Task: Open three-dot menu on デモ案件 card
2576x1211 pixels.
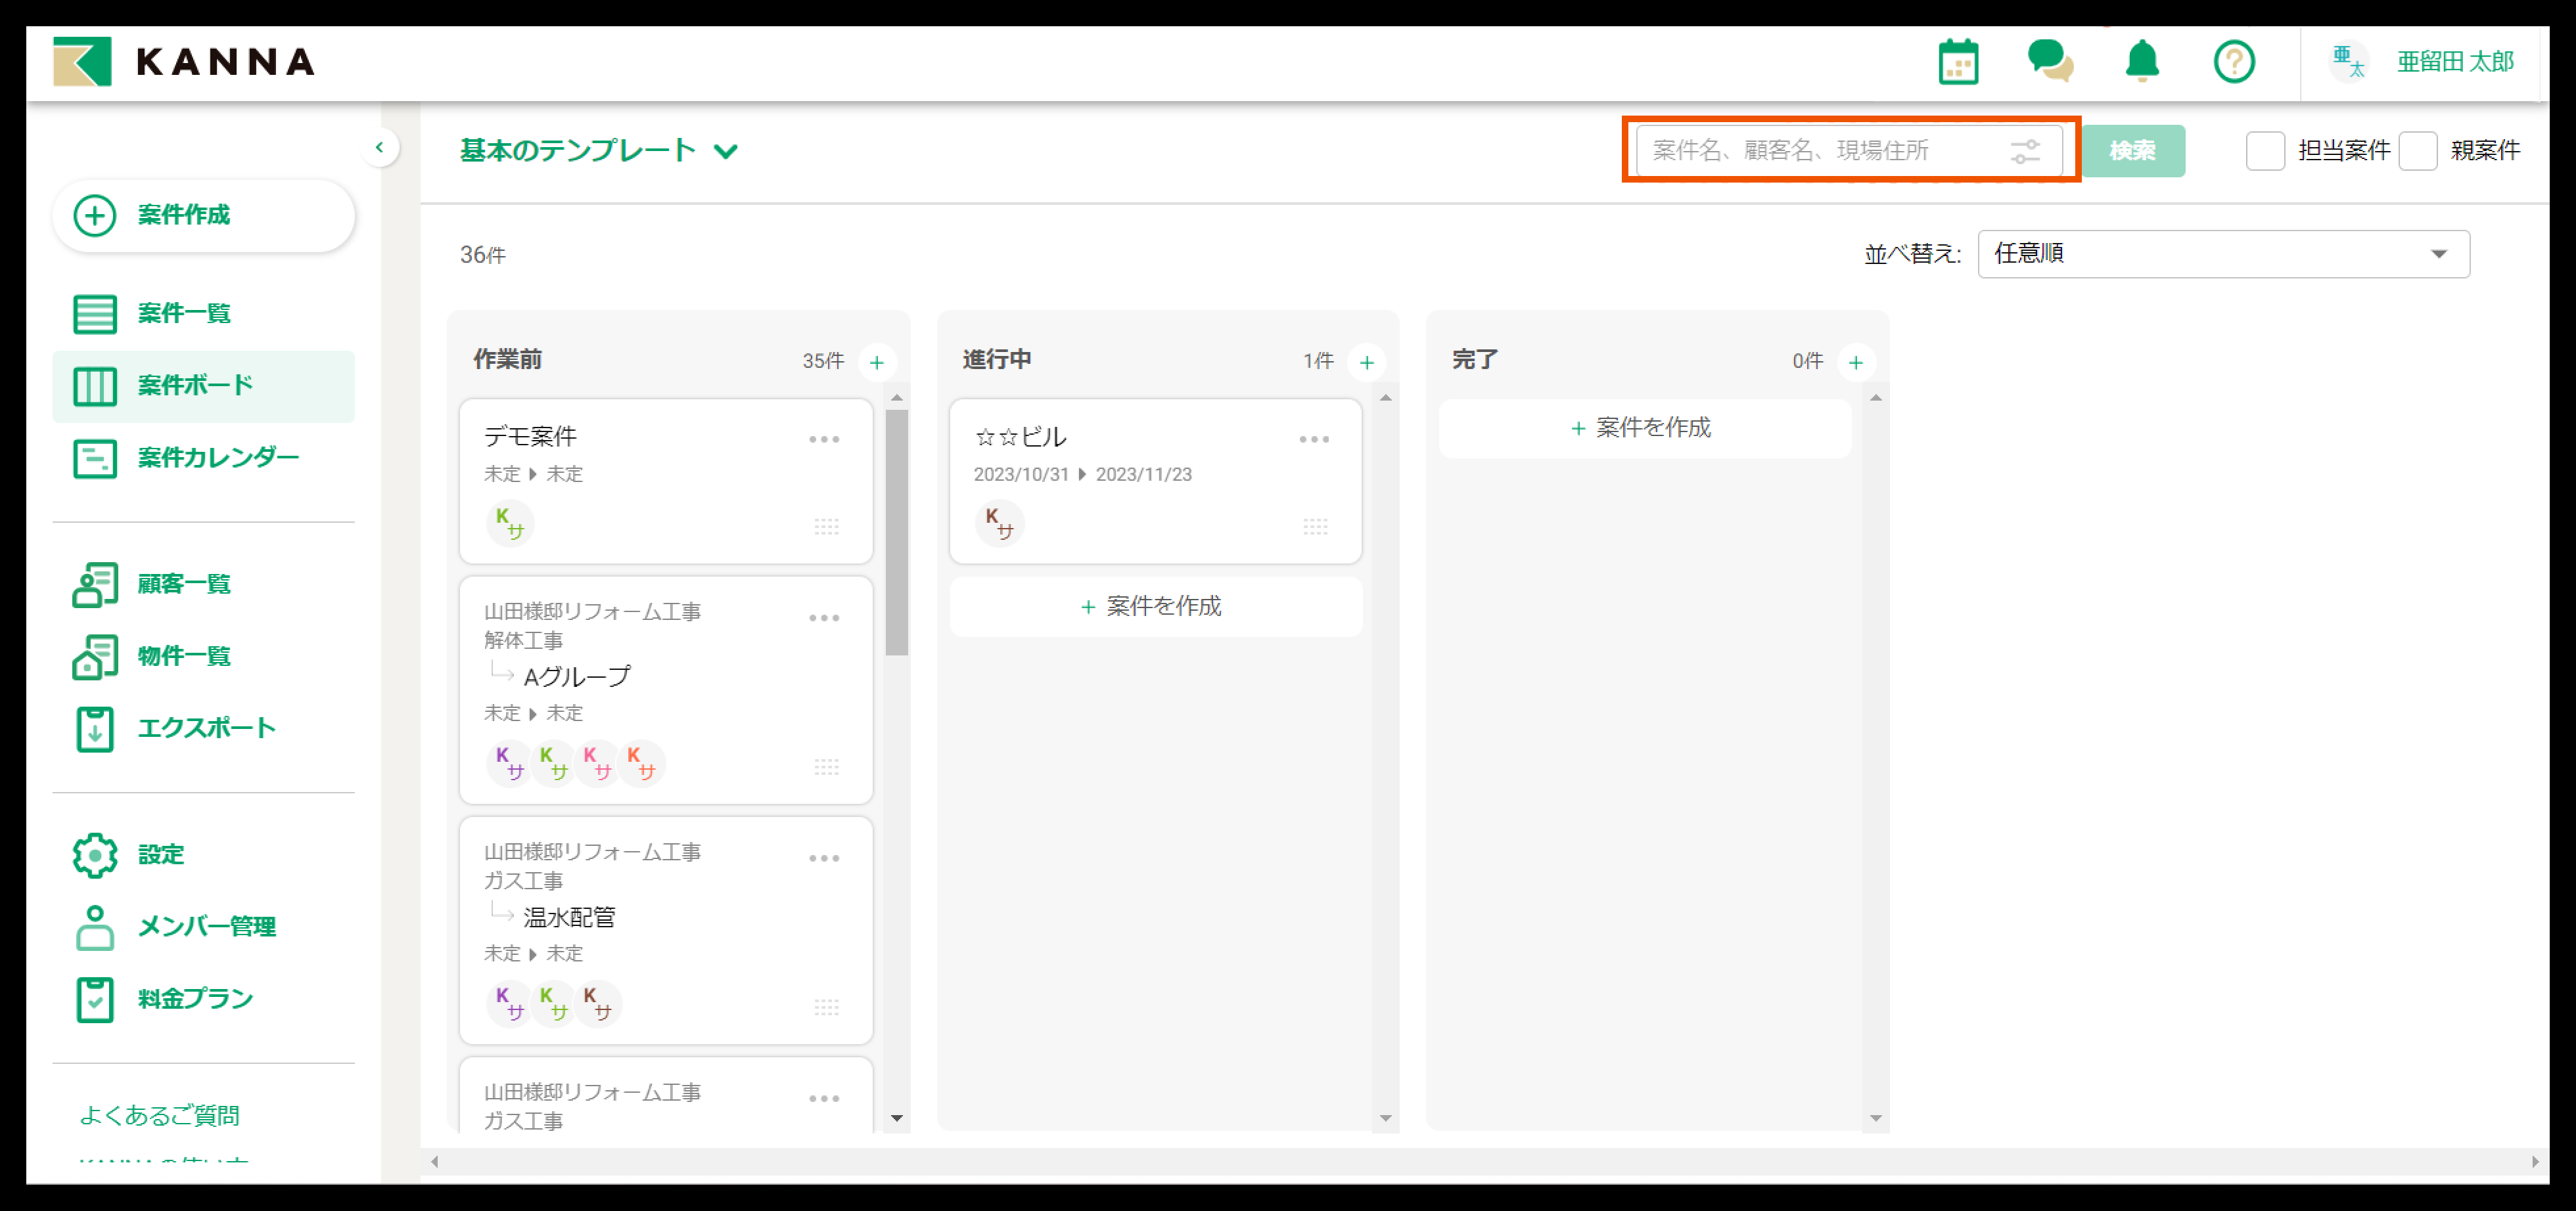Action: 824,439
